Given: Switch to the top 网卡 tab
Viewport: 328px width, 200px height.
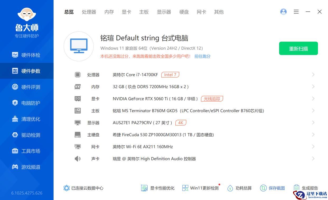Looking at the screenshot, I should click(x=202, y=12).
